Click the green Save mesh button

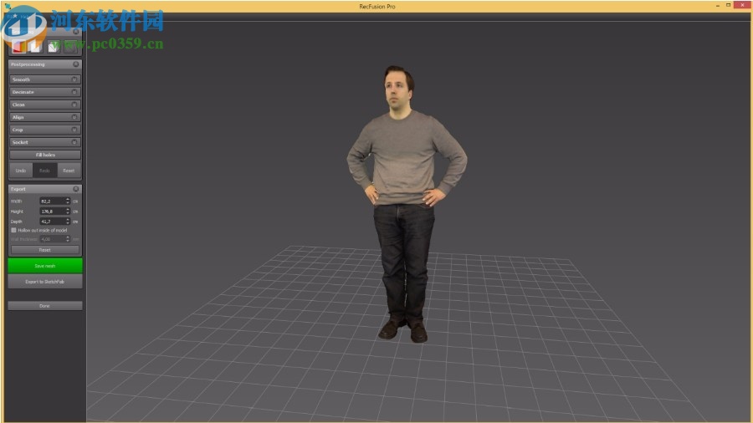coord(45,266)
